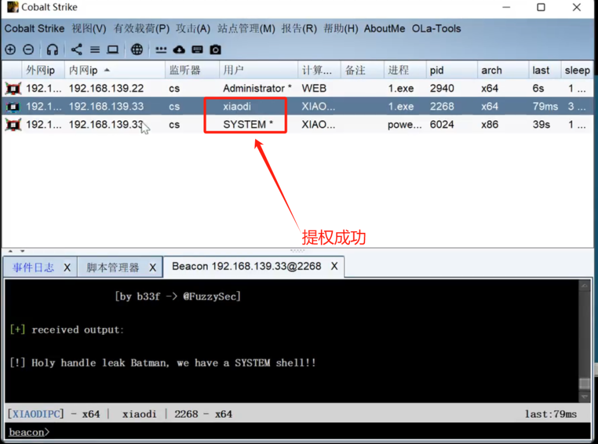Open keystrokes via keyboard icon
This screenshot has width=598, height=444.
197,50
